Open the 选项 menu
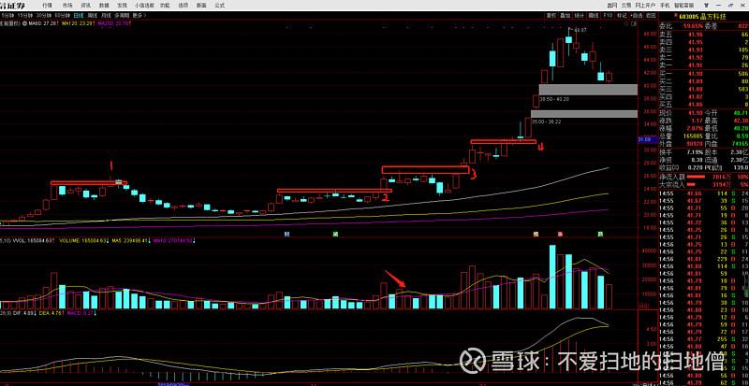 click(x=183, y=5)
